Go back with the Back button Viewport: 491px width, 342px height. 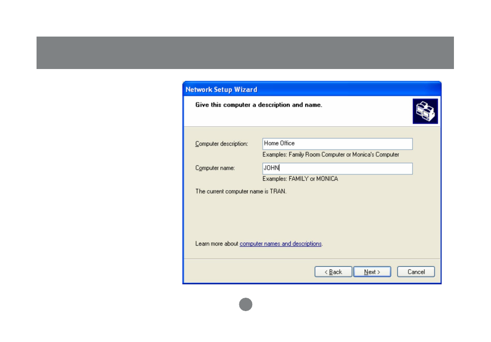tap(333, 272)
